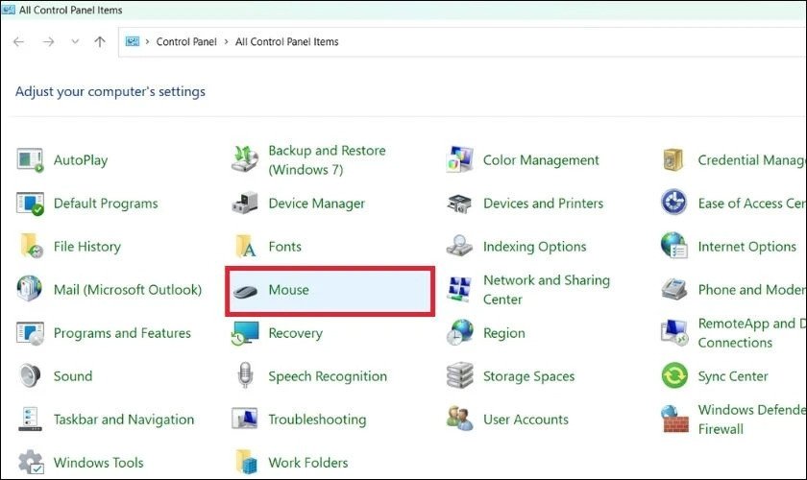Open the Sound speaker icon
Viewport: 807px width, 480px height.
coord(31,376)
